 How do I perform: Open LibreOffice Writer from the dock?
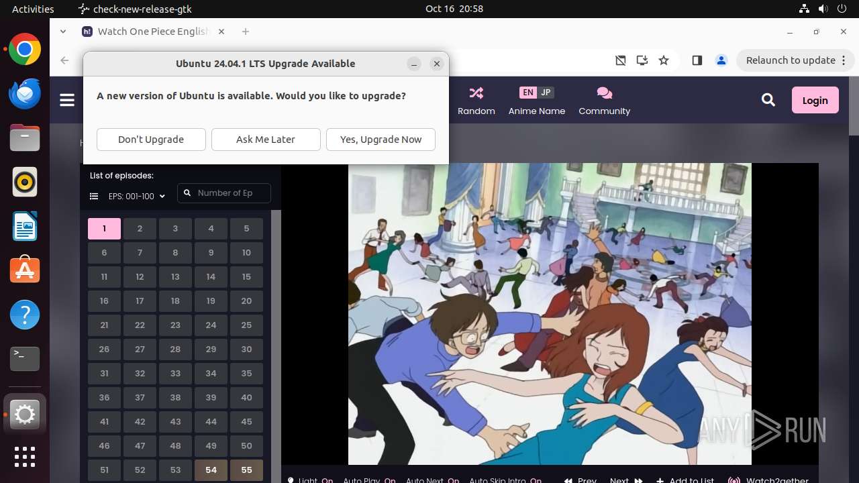pyautogui.click(x=25, y=226)
